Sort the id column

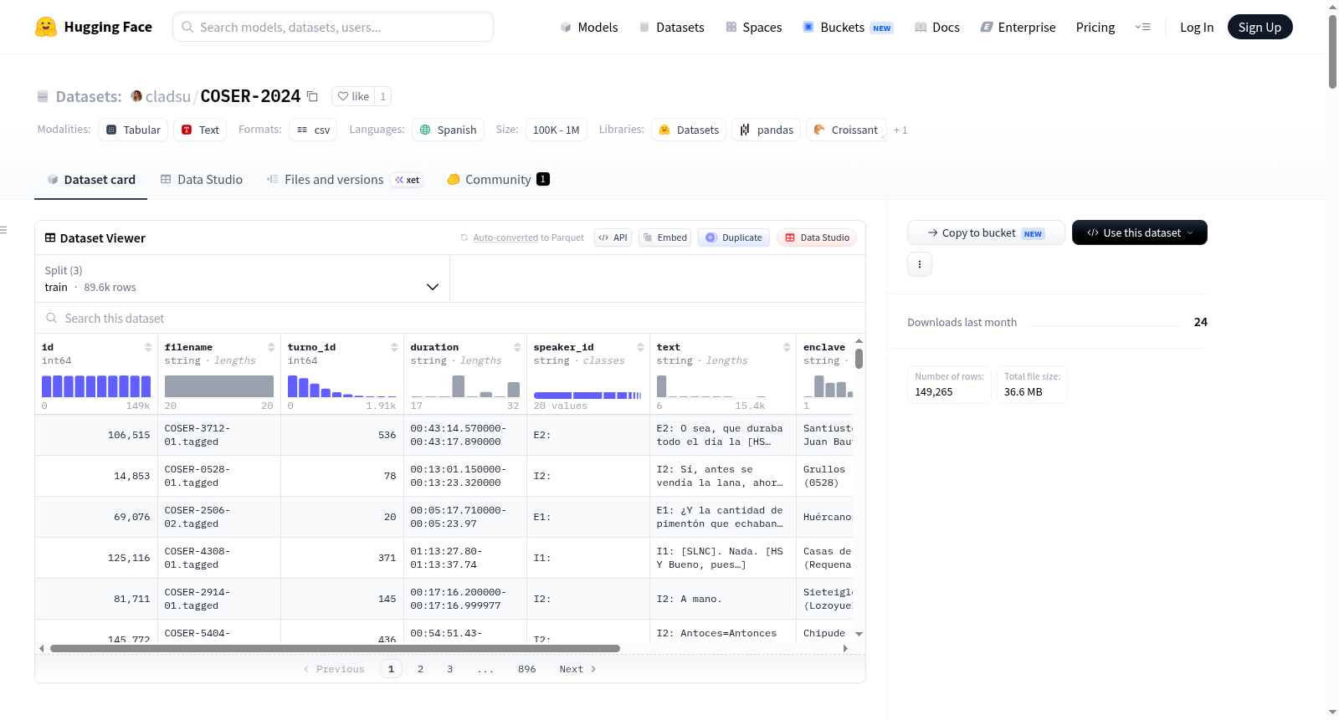148,347
